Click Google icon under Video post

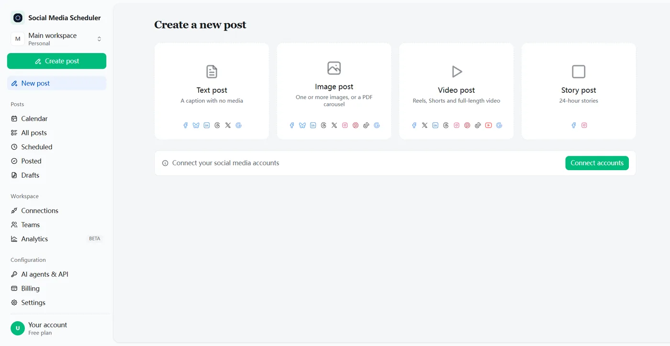coord(499,125)
